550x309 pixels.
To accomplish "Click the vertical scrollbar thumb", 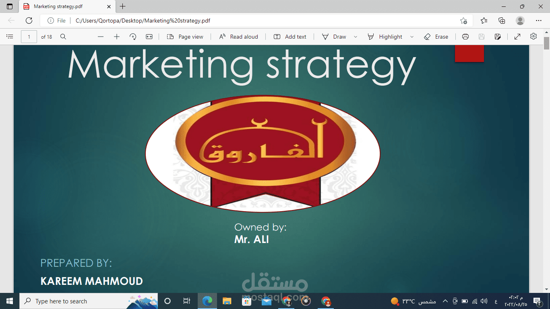I will pyautogui.click(x=546, y=43).
